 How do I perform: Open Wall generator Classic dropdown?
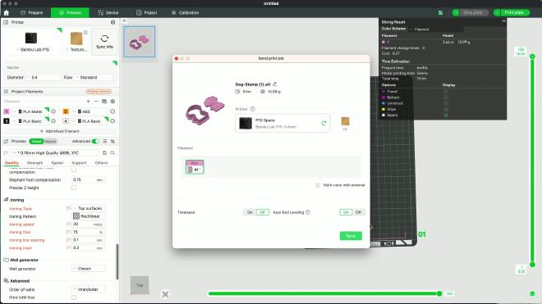coord(89,269)
